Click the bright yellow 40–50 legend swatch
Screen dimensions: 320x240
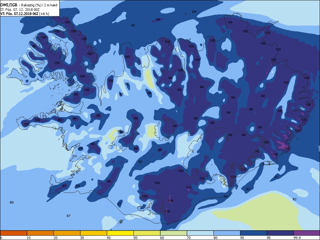120,233
